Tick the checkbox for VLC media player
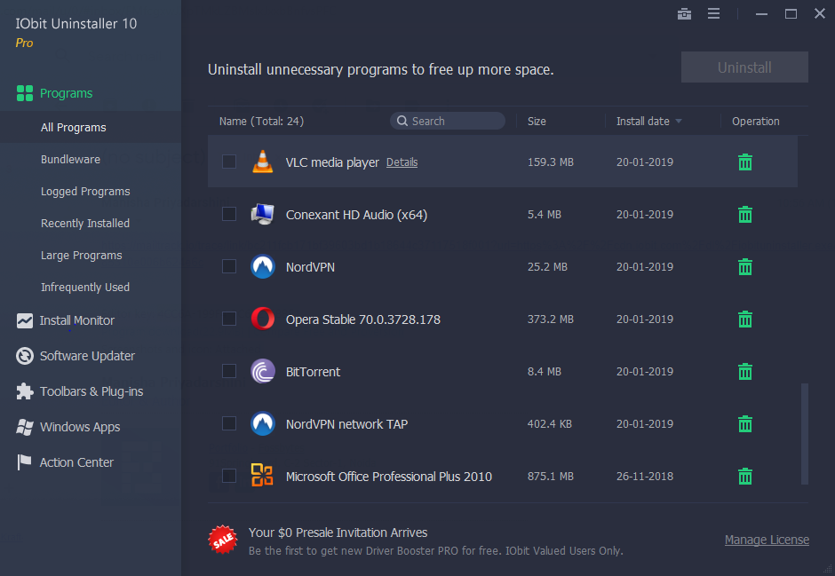Image resolution: width=835 pixels, height=576 pixels. point(229,162)
